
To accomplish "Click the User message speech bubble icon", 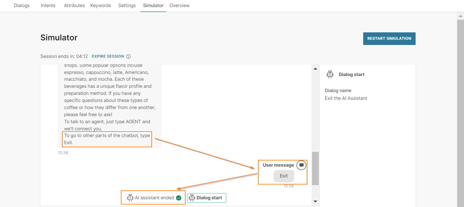I will (302, 165).
